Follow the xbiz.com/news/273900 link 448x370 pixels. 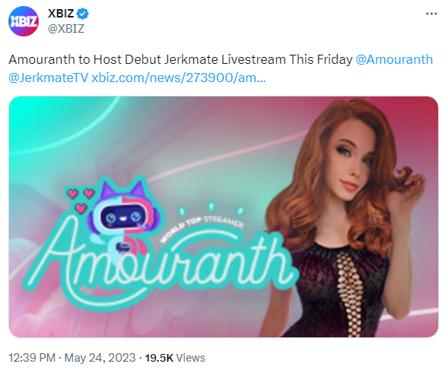pos(179,77)
